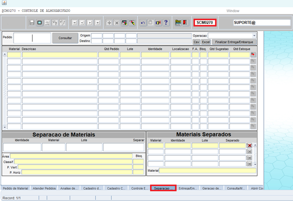This screenshot has height=201, width=293.
Task: Click the print toolbar icon
Action: click(x=47, y=23)
